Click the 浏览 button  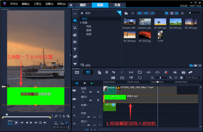click(x=86, y=65)
